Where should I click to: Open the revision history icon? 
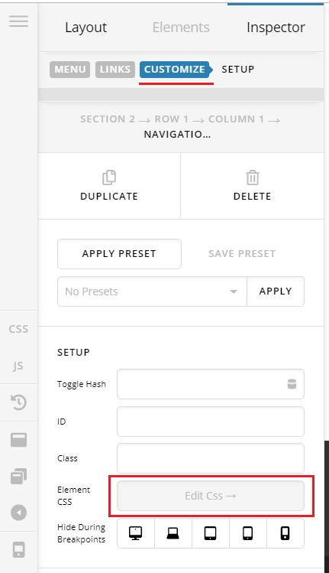[18, 402]
